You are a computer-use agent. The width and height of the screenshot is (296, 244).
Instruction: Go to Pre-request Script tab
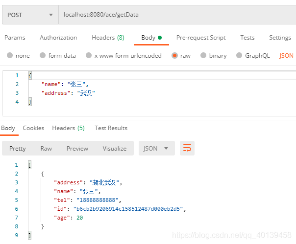tap(201, 38)
